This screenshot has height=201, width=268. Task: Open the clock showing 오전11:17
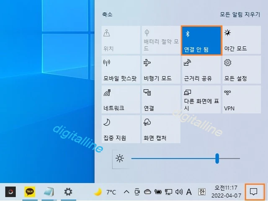(226, 192)
